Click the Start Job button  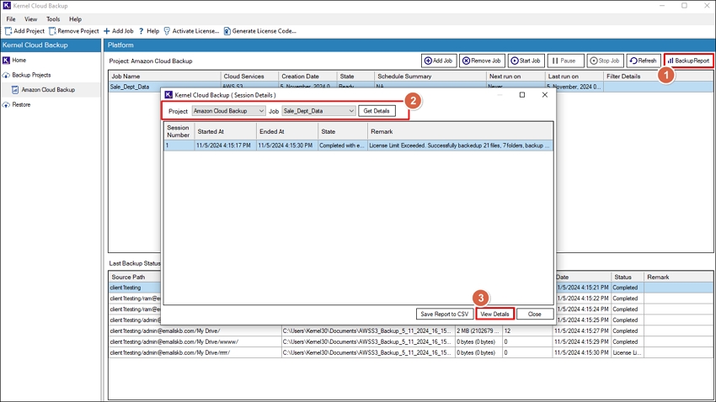click(526, 61)
